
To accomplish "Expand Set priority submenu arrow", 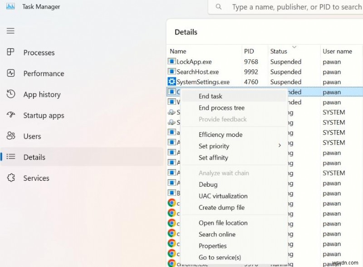I will 280,146.
